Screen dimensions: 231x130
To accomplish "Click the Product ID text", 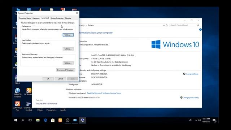I will tap(84, 97).
